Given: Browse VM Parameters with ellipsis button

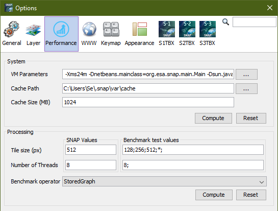Looking at the screenshot, I should tap(246, 74).
